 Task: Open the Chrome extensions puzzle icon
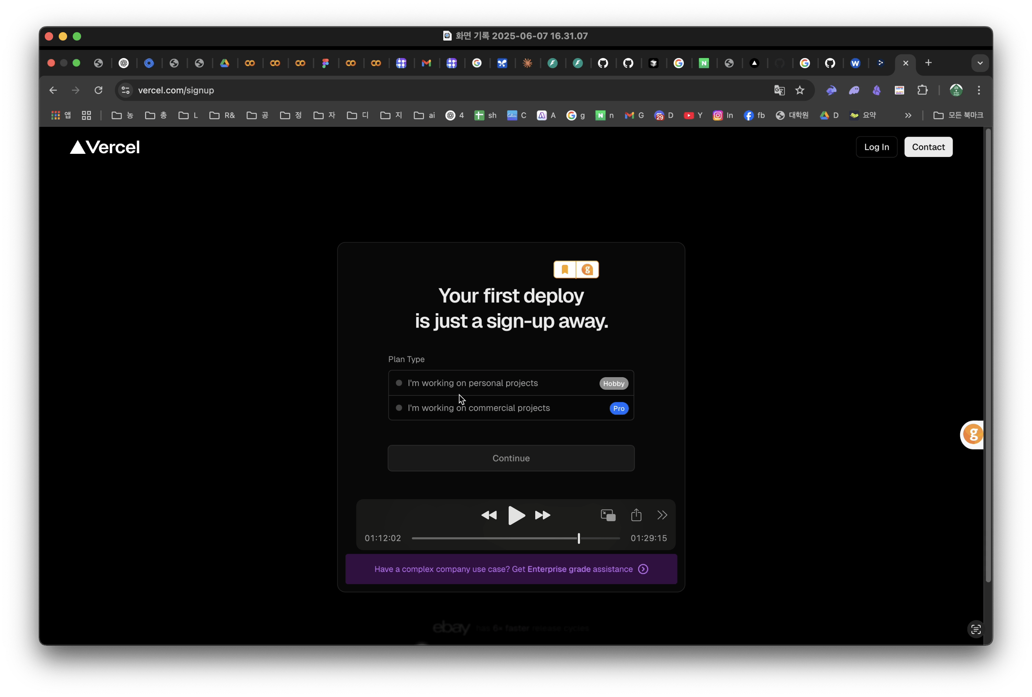[922, 90]
